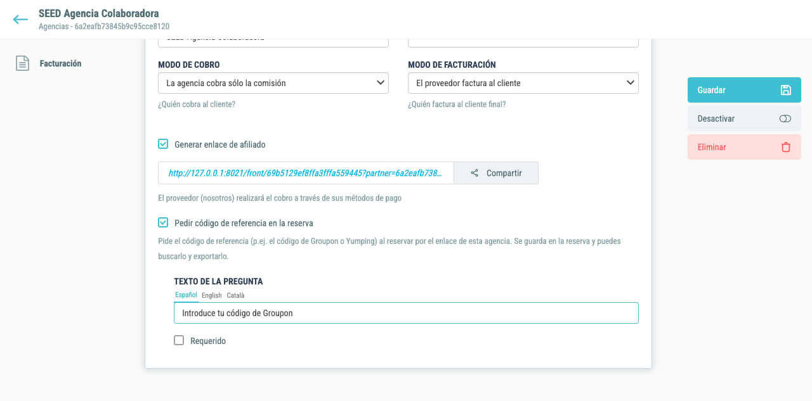Click the Texto de la pregunta input field
Image resolution: width=812 pixels, height=401 pixels.
click(406, 313)
